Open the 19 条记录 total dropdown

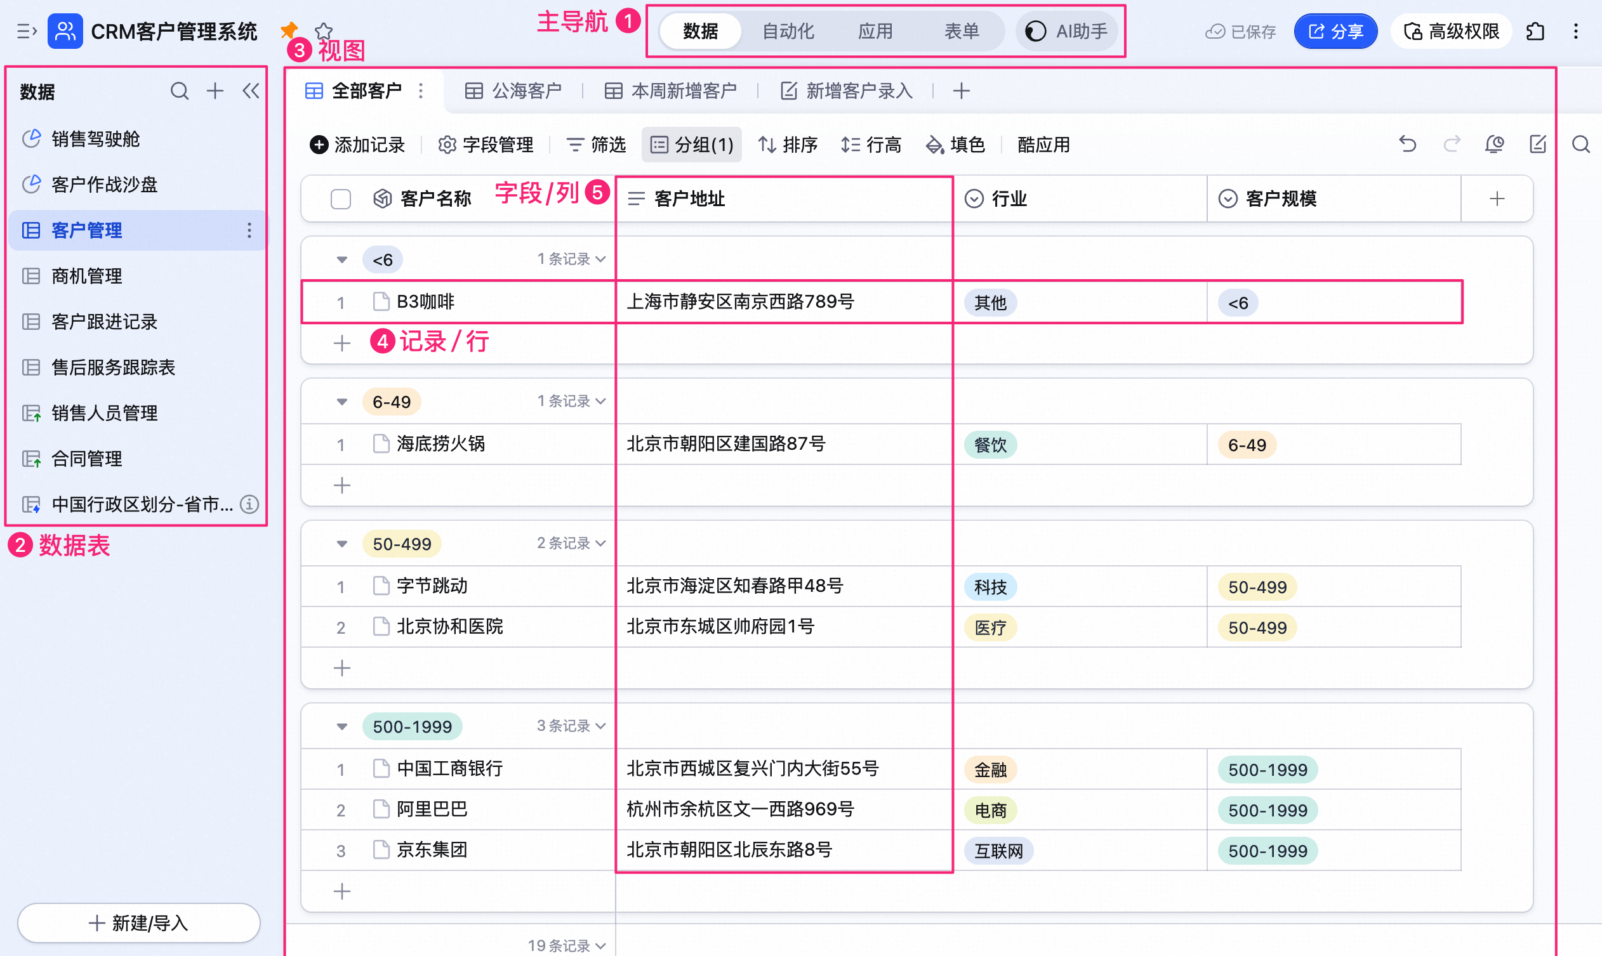point(566,945)
